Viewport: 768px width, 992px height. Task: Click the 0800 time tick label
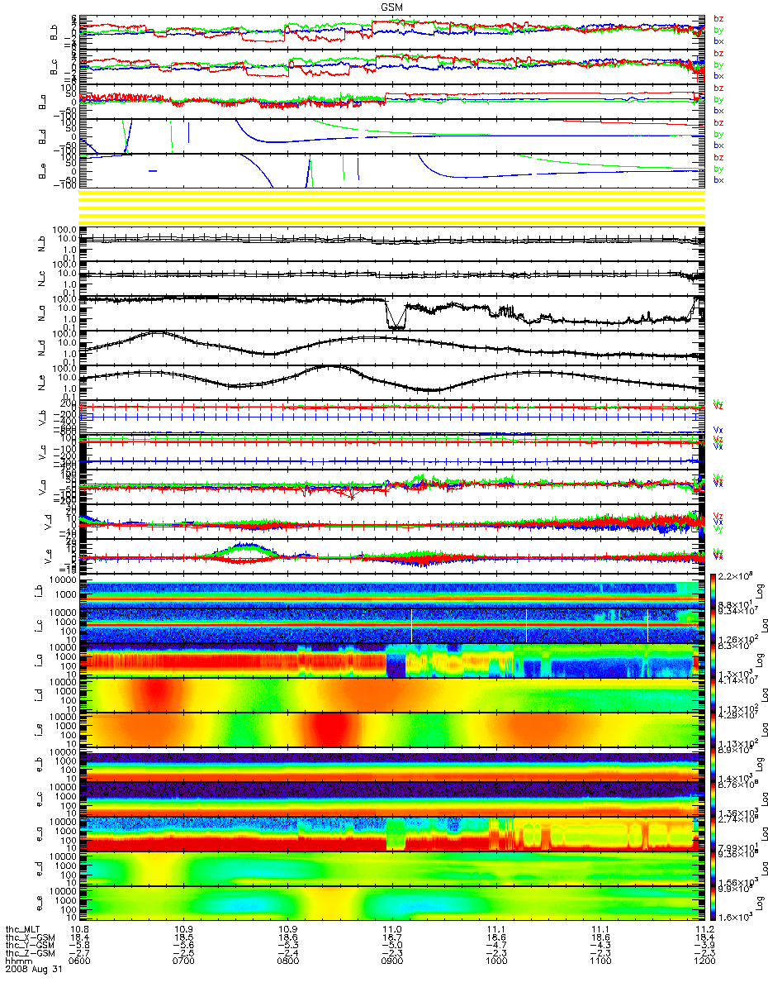tap(288, 962)
